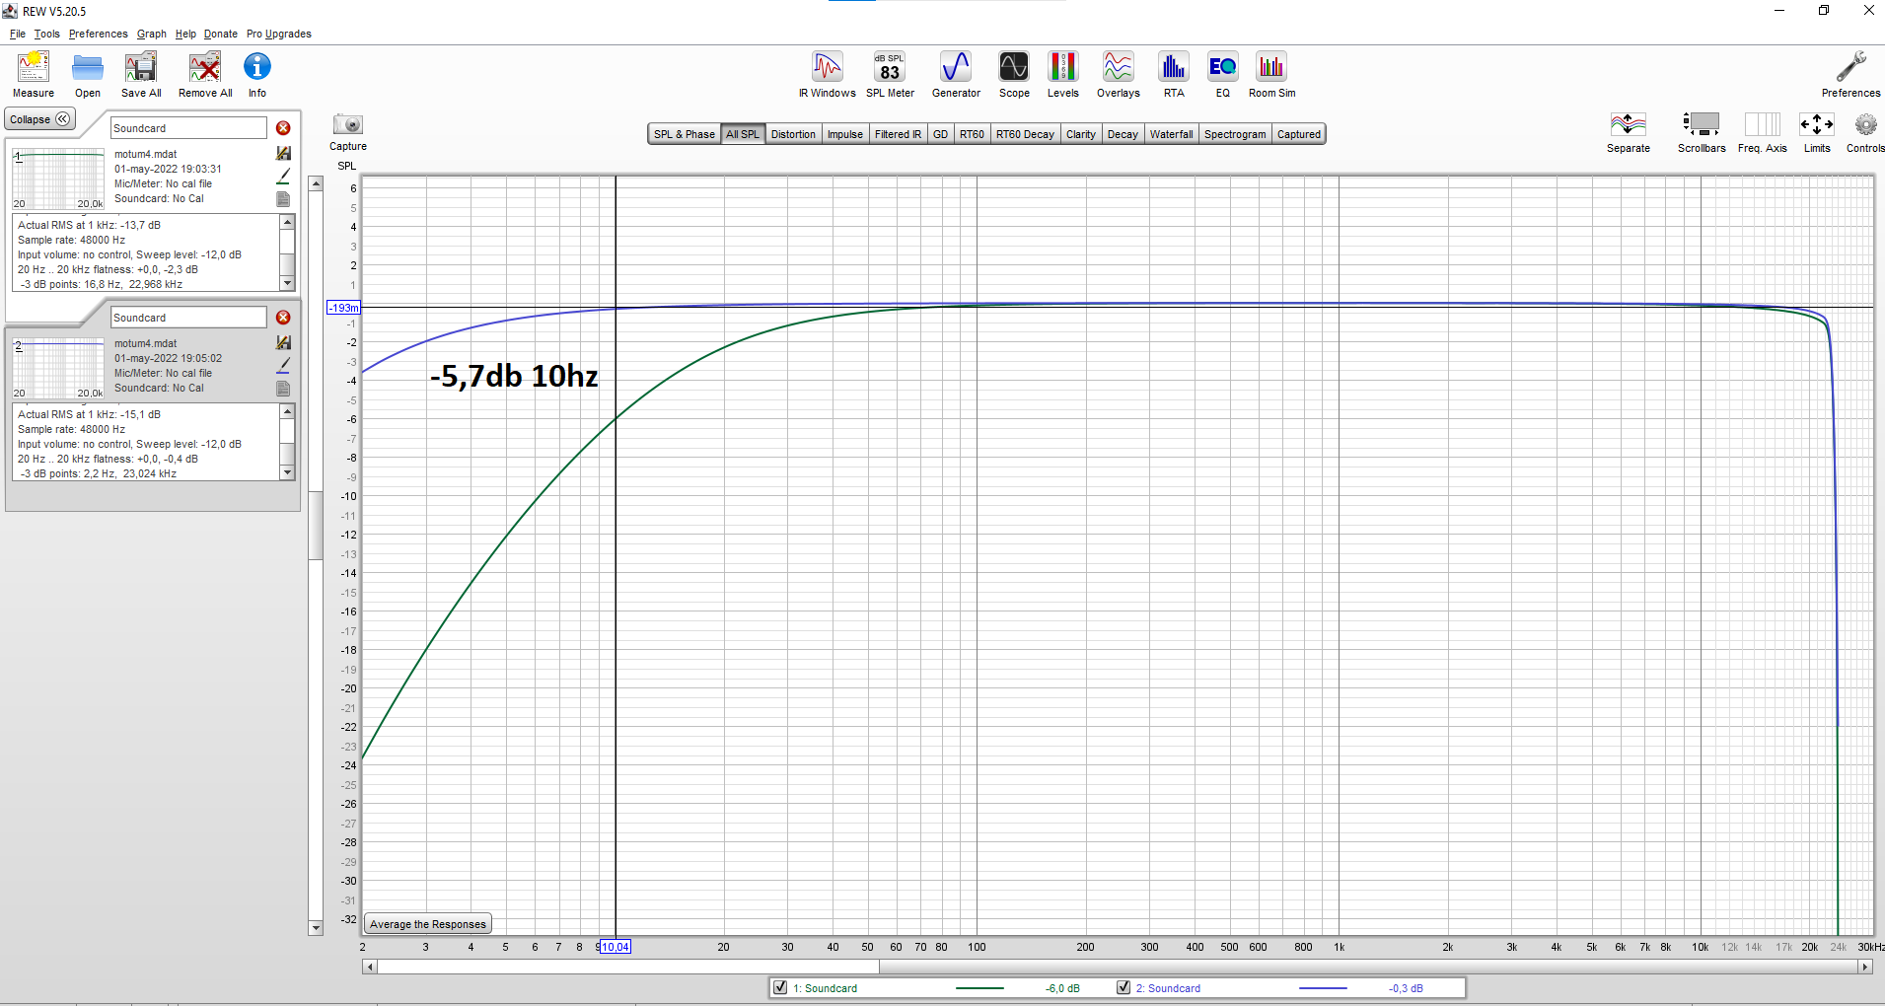Viewport: 1885px width, 1006px height.
Task: Toggle visibility of trace 1: Soundcard
Action: tap(780, 987)
